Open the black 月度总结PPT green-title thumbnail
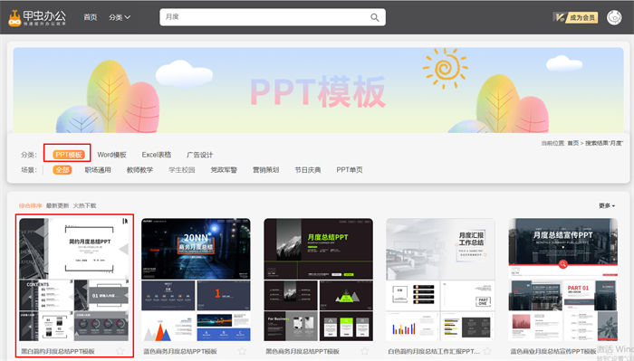Image resolution: width=634 pixels, height=361 pixels. pos(319,280)
